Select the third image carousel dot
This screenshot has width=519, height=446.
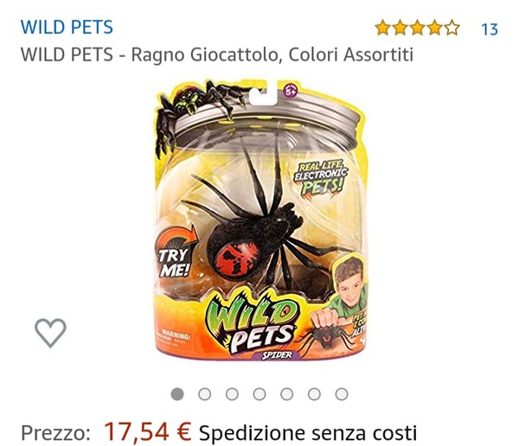click(x=232, y=394)
